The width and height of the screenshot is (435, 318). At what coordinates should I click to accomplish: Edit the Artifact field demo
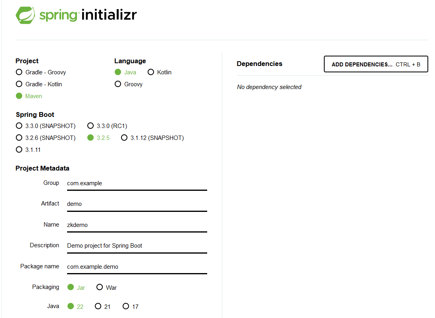(137, 204)
